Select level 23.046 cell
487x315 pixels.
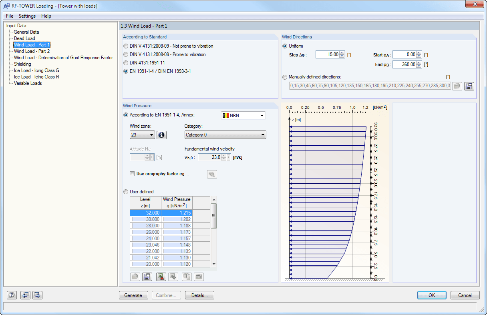point(145,245)
